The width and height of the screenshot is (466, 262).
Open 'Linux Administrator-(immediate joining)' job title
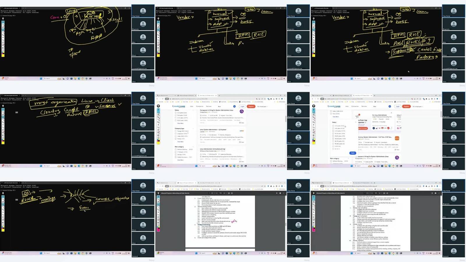click(x=212, y=149)
